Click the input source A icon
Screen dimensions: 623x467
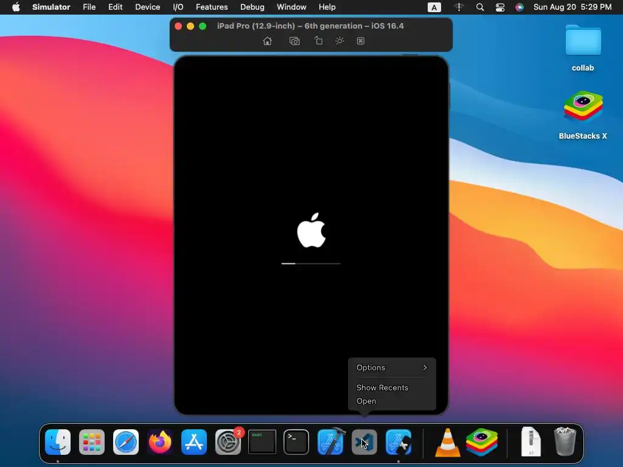[x=434, y=7]
